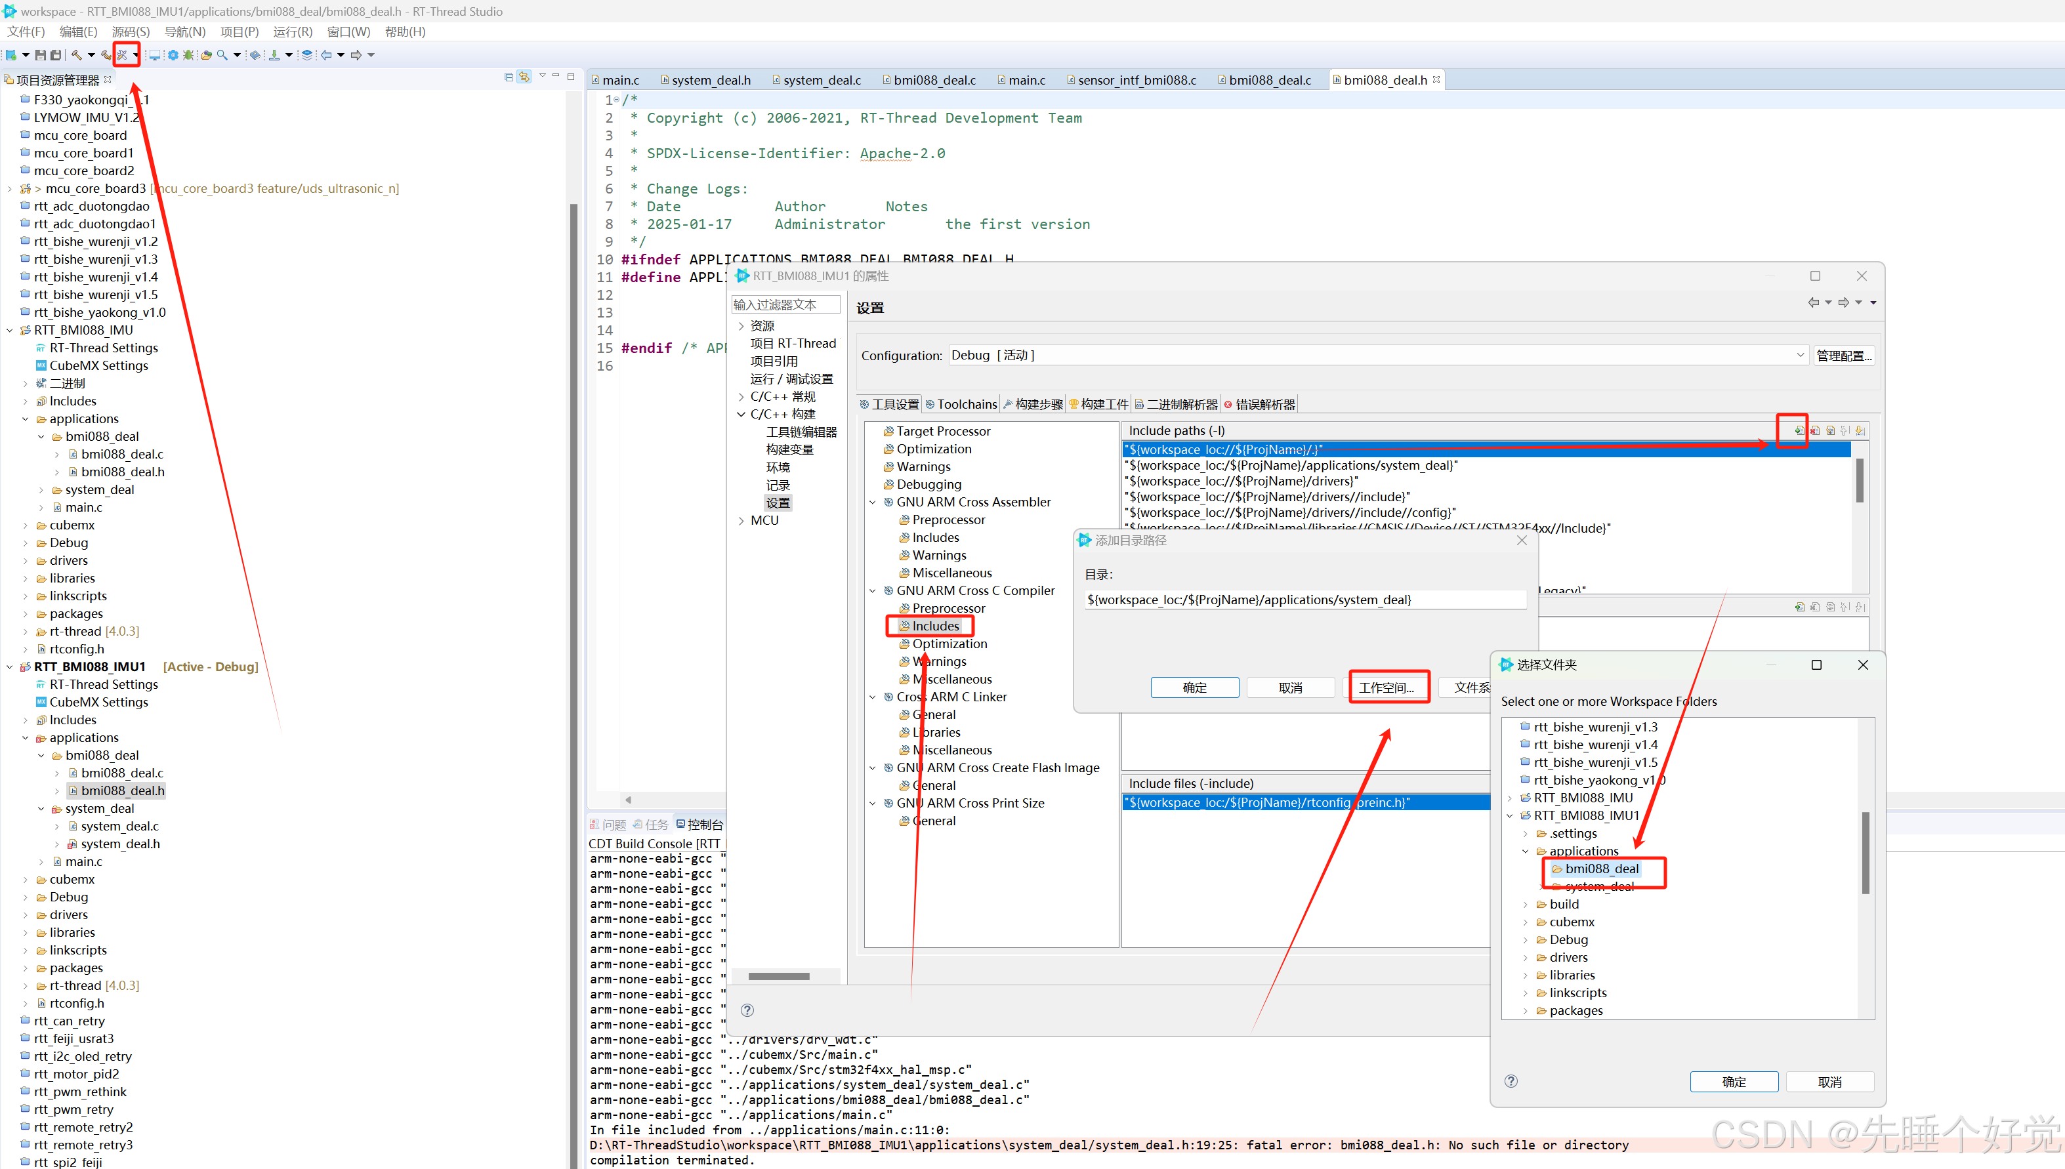Click the debug bug icon in toolbar
The height and width of the screenshot is (1169, 2065).
coord(188,54)
